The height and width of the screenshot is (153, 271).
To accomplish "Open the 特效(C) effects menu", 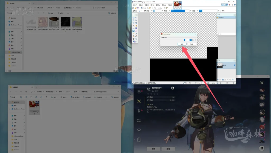I will (170, 5).
